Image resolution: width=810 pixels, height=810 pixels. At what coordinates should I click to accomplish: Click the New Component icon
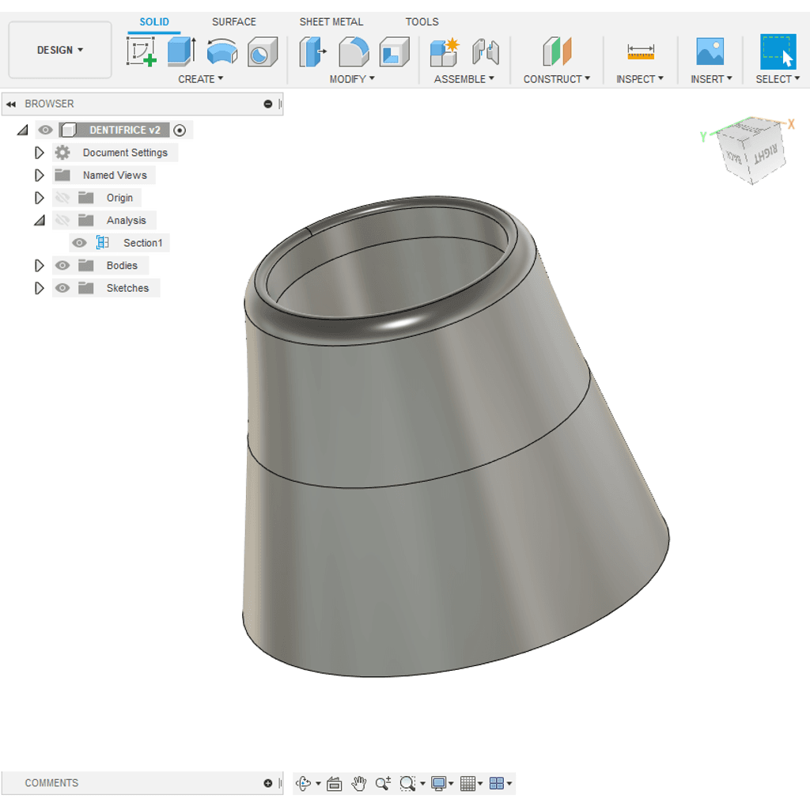click(445, 51)
